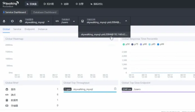This screenshot has width=195, height=112.
Task: Switch to the Database Dashboard tab
Action: 45,12
